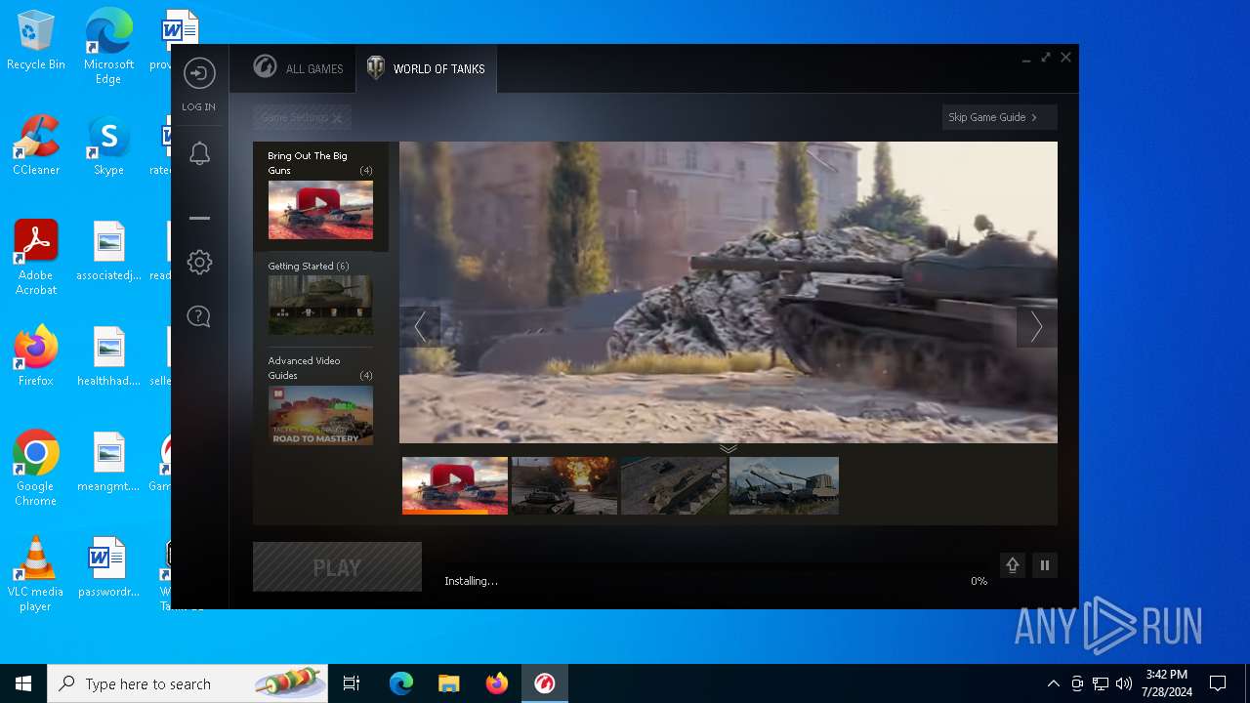Maximize the Game Center window
Viewport: 1250px width, 703px height.
pos(1046,58)
